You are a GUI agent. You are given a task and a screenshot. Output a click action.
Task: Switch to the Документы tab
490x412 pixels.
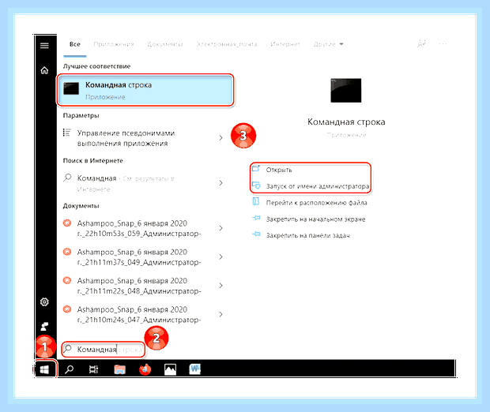(x=165, y=44)
